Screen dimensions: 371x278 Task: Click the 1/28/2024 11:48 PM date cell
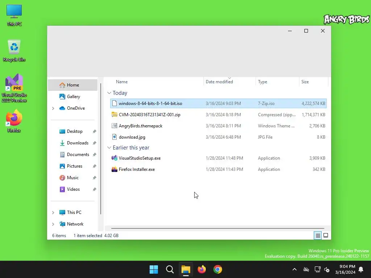tap(224, 158)
